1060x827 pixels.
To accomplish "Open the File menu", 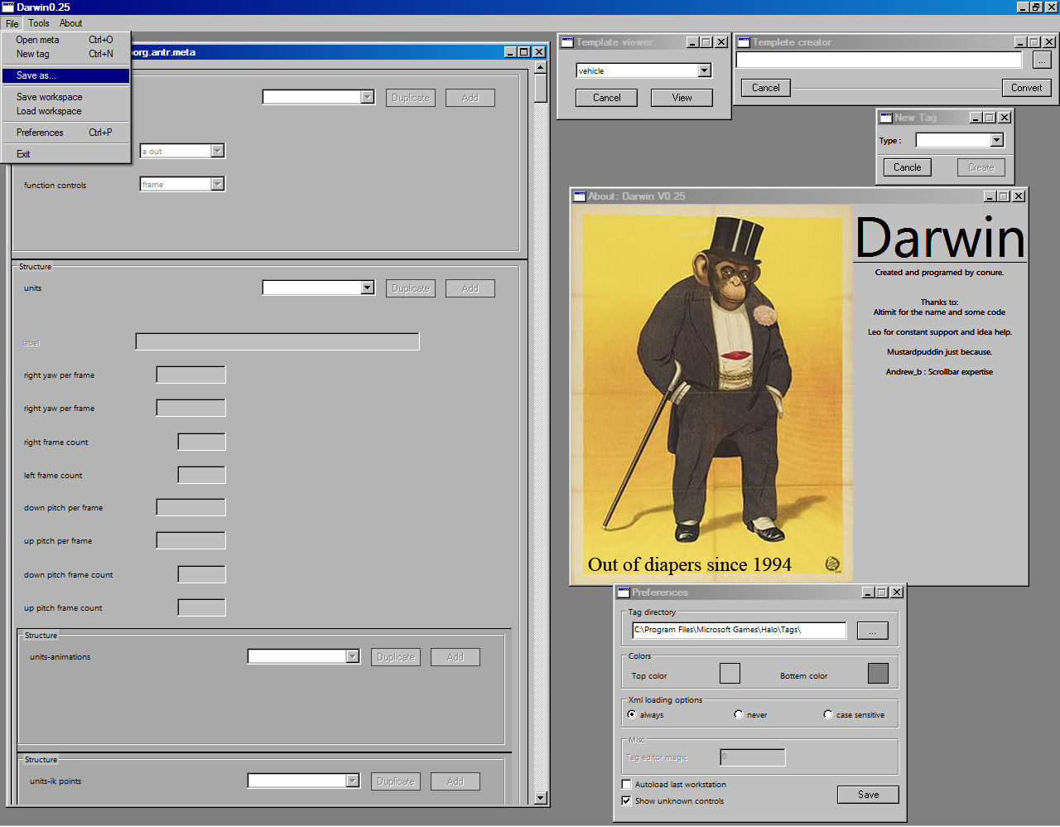I will (x=12, y=23).
